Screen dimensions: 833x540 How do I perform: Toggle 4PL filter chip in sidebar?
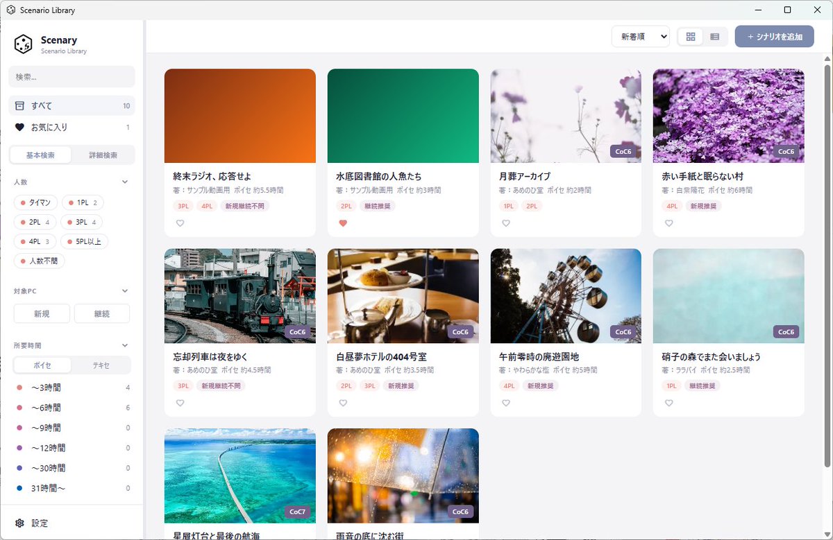(x=35, y=241)
